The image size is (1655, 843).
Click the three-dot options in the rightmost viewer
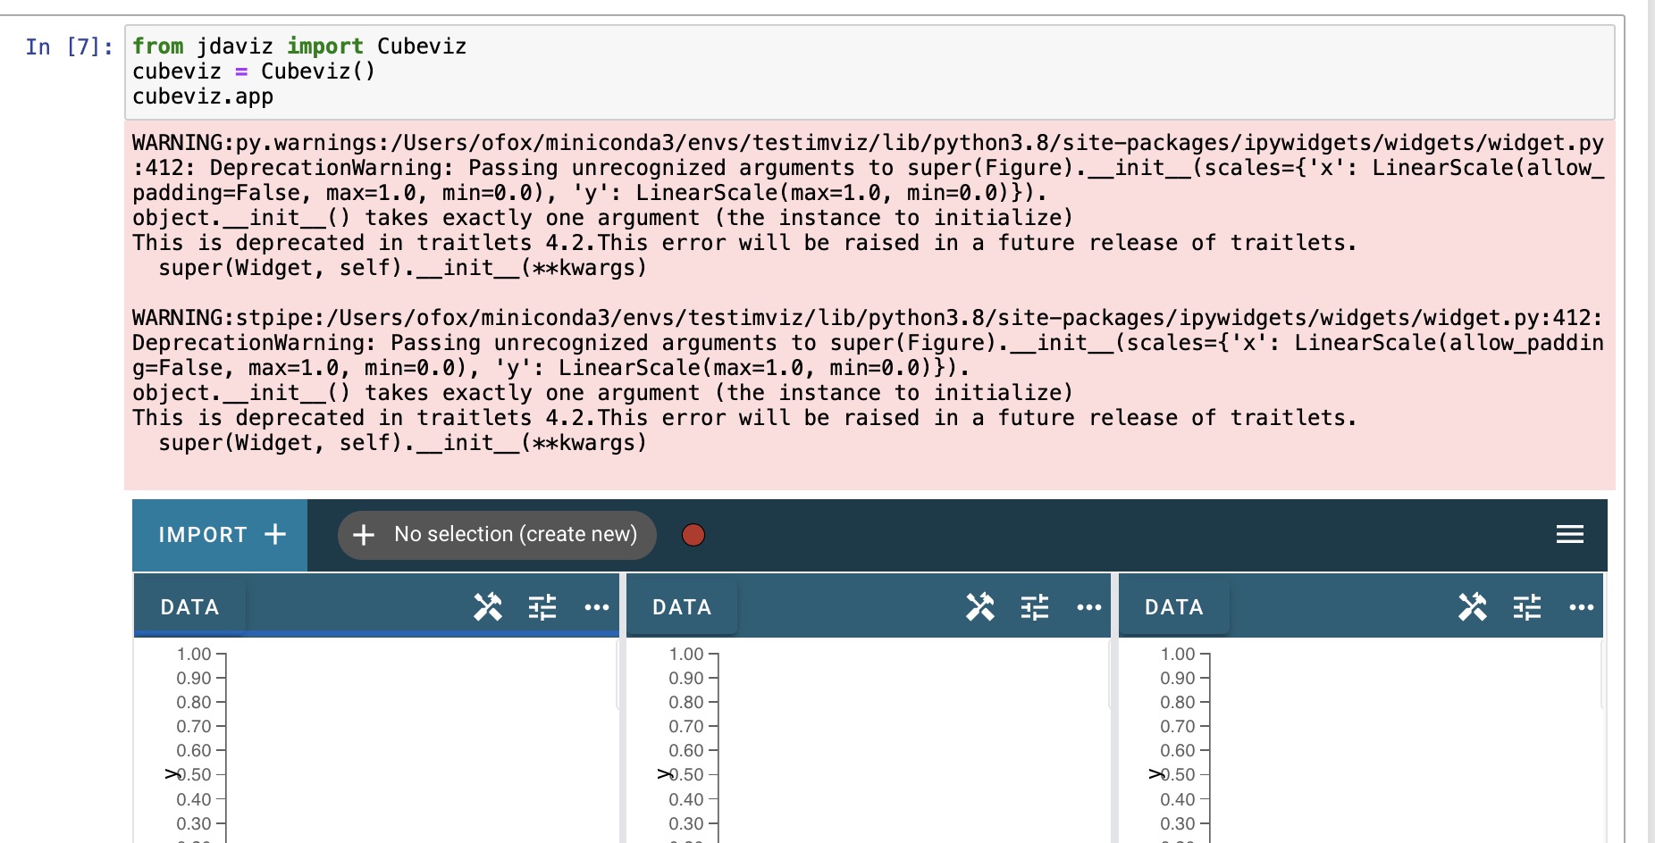tap(1582, 607)
